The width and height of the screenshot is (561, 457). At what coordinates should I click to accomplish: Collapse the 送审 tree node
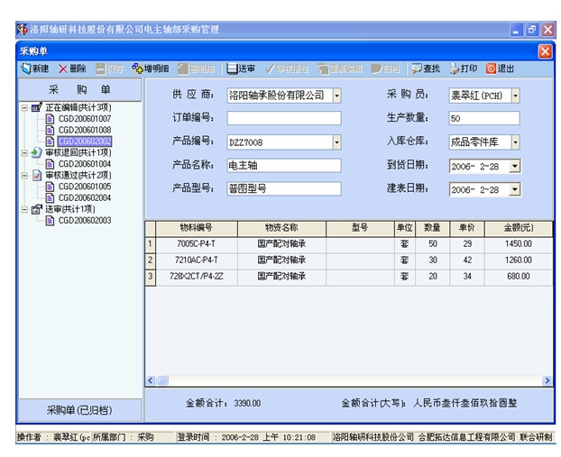23,209
